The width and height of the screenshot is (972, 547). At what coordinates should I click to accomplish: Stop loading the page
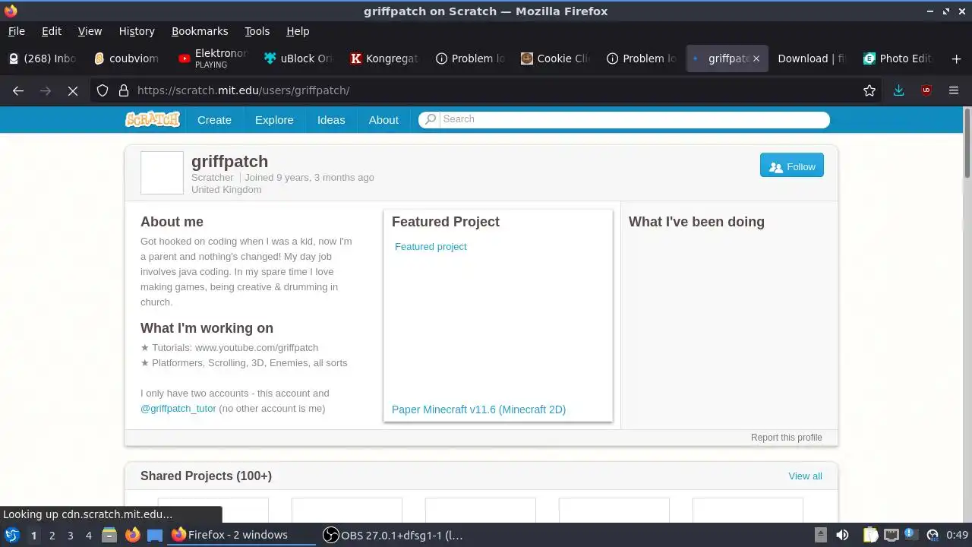pyautogui.click(x=73, y=90)
